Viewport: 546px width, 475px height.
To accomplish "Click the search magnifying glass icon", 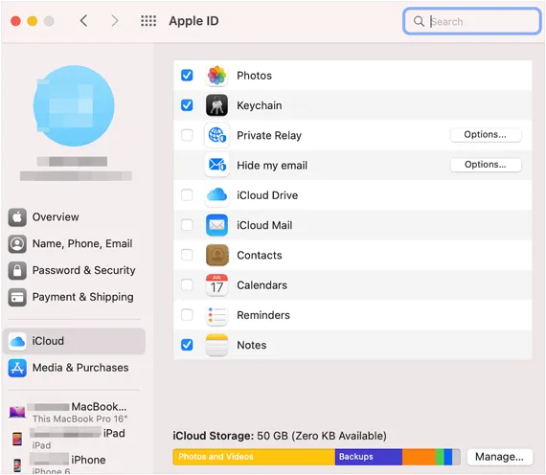I will pos(419,21).
